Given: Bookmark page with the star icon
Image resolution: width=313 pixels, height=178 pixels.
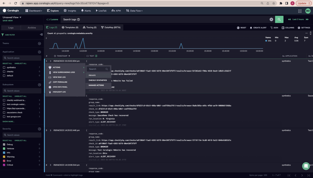Looking at the screenshot, I should [x=274, y=3].
